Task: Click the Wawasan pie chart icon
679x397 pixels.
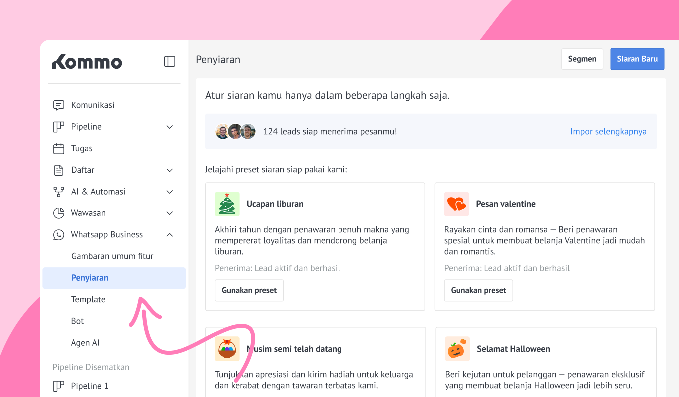Action: (x=59, y=213)
